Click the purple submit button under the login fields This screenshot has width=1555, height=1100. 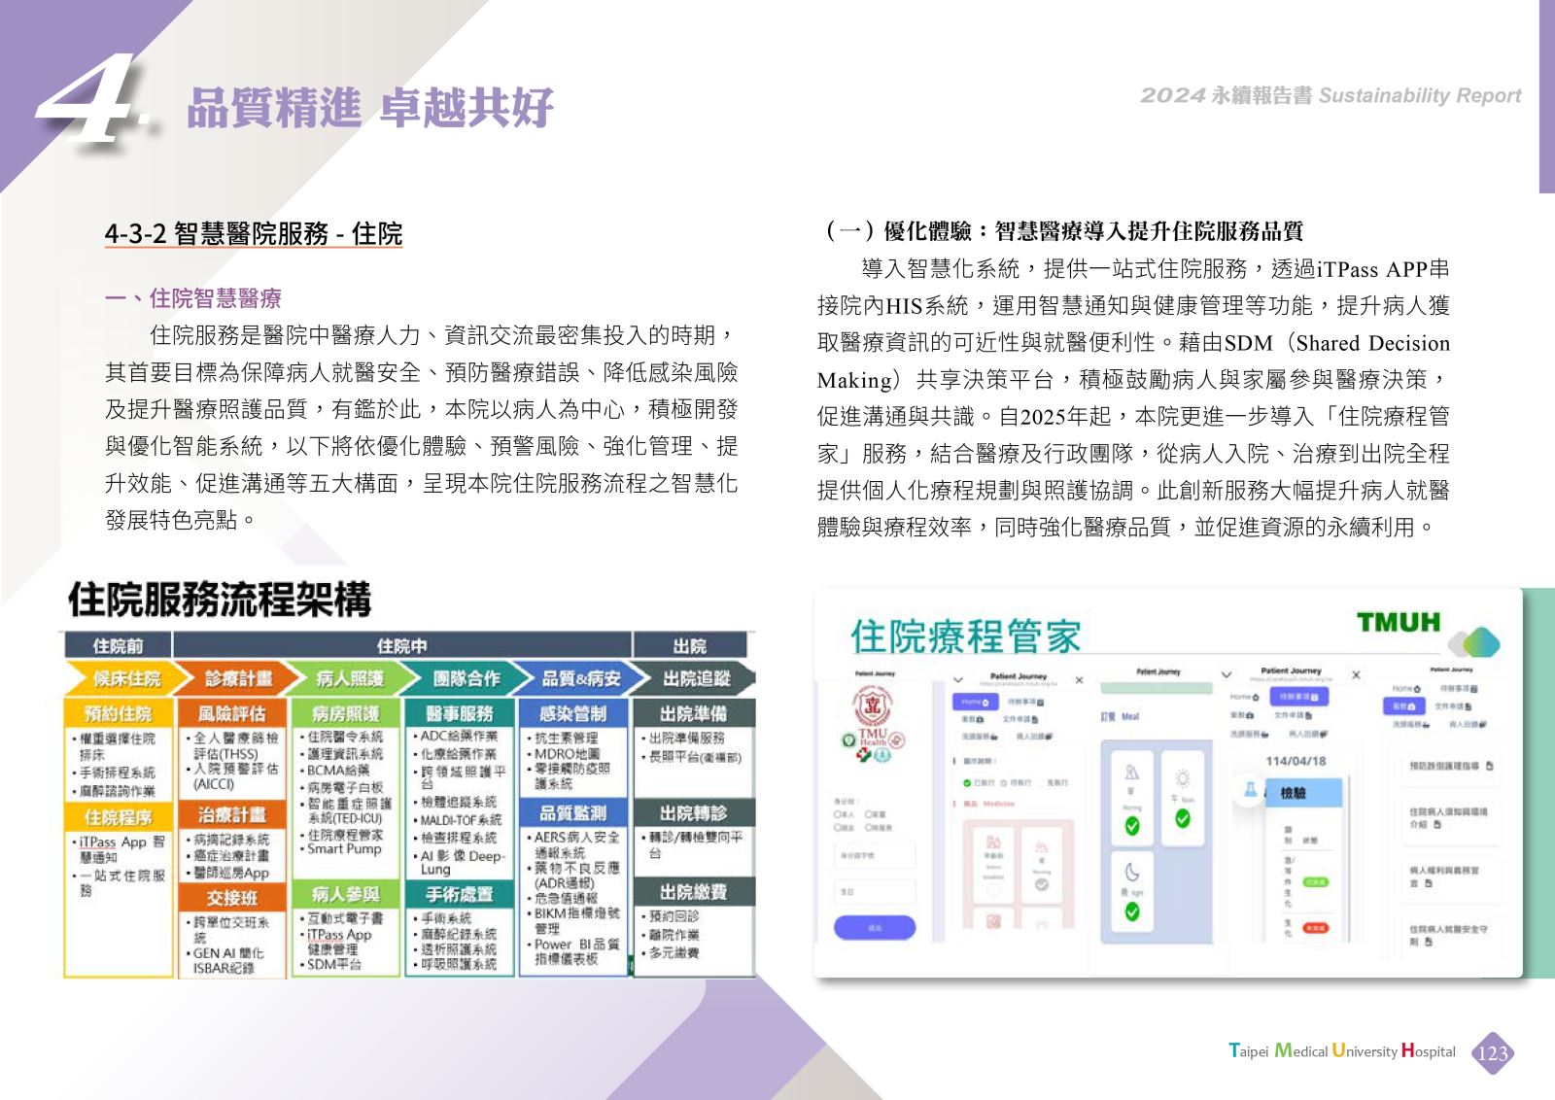(875, 928)
